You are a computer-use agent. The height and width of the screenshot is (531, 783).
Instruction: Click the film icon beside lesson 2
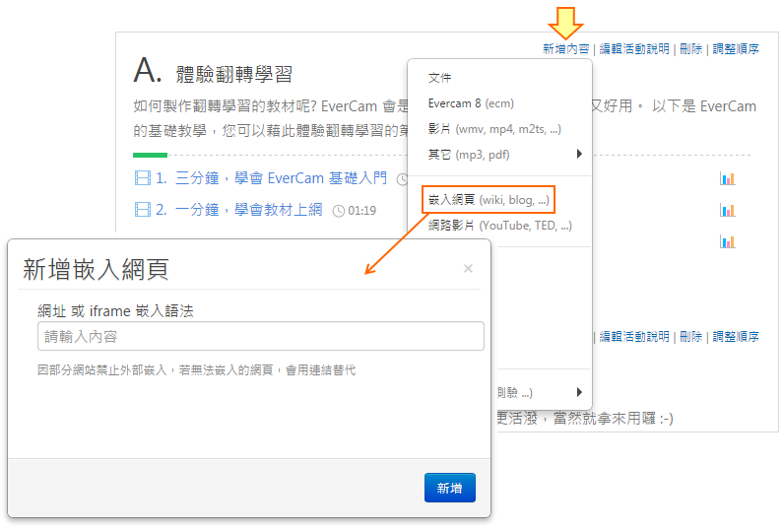[x=142, y=209]
